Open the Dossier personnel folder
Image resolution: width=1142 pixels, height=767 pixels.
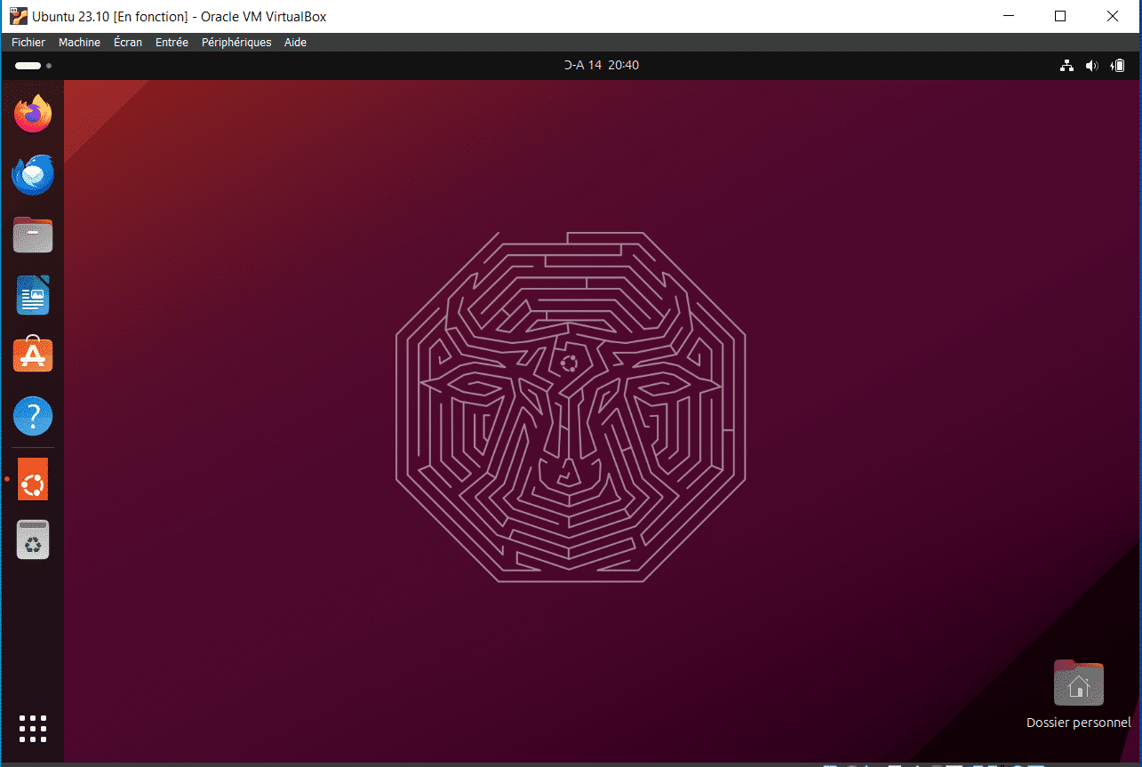tap(1078, 684)
